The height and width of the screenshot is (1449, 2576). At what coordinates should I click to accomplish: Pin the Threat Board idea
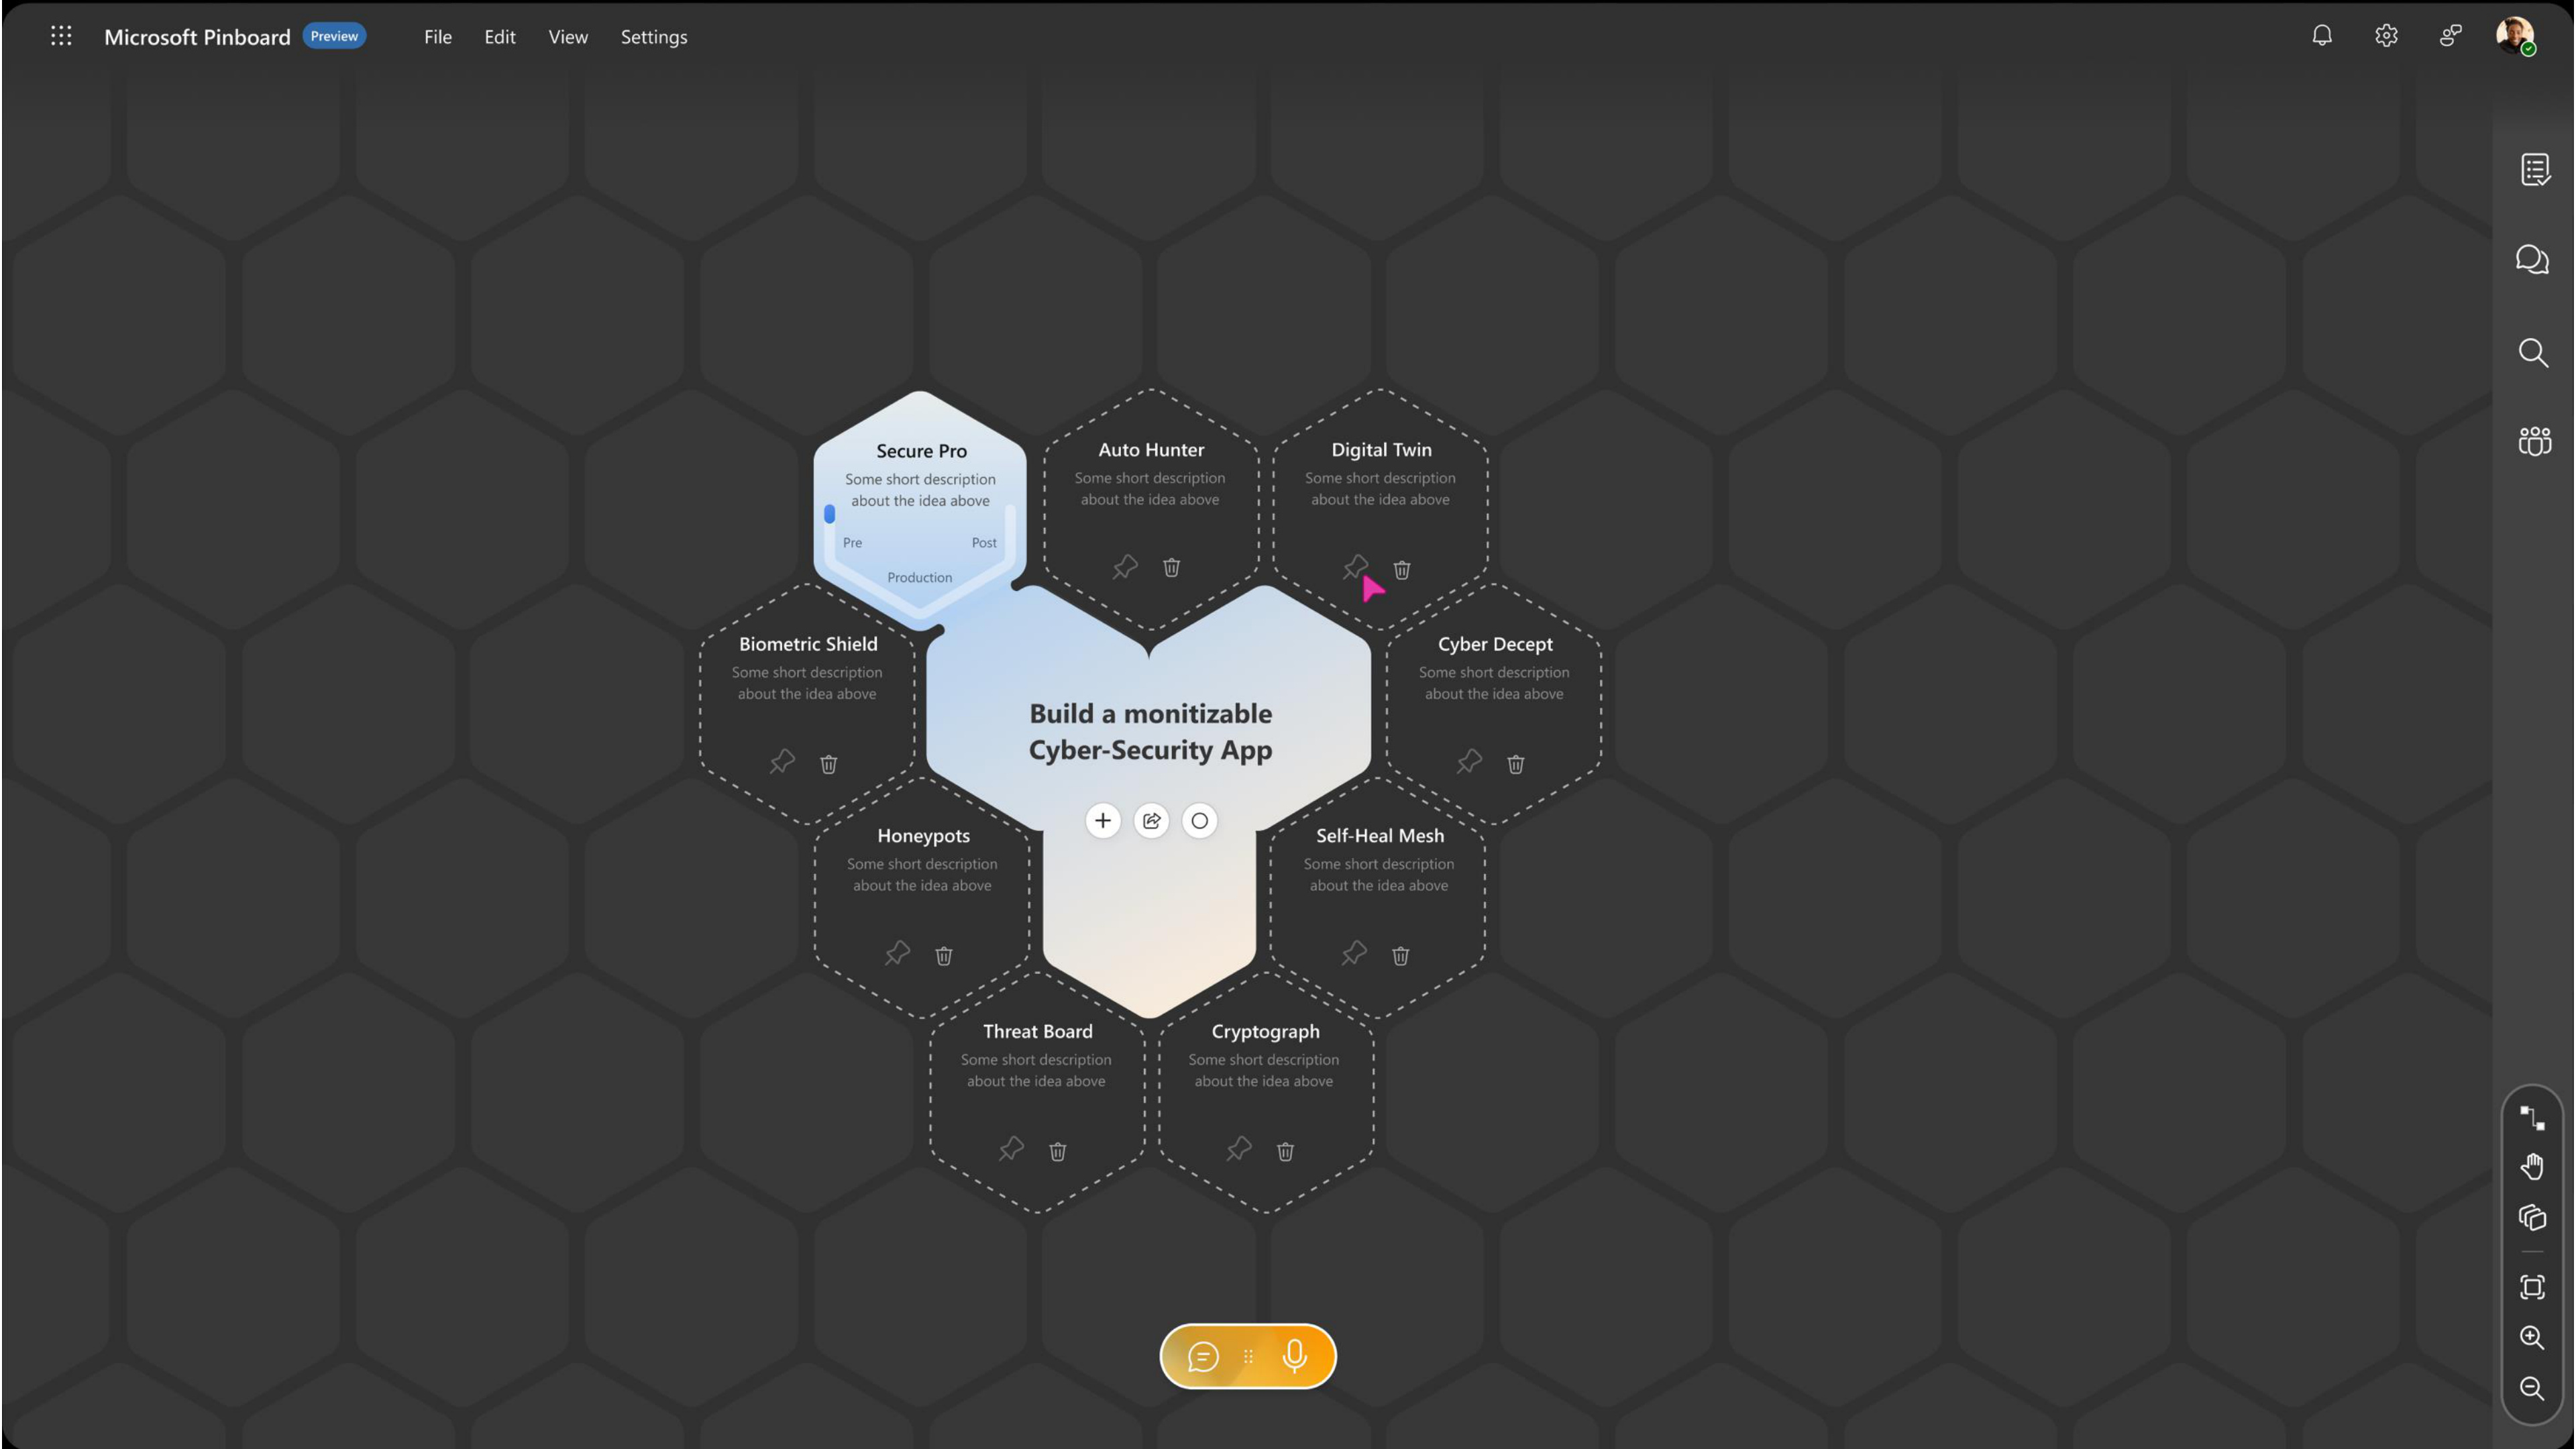tap(1011, 1149)
